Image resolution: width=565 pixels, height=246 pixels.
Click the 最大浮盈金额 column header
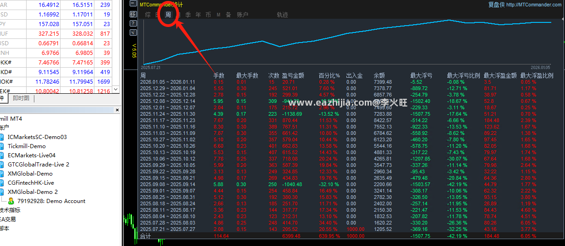click(500, 75)
